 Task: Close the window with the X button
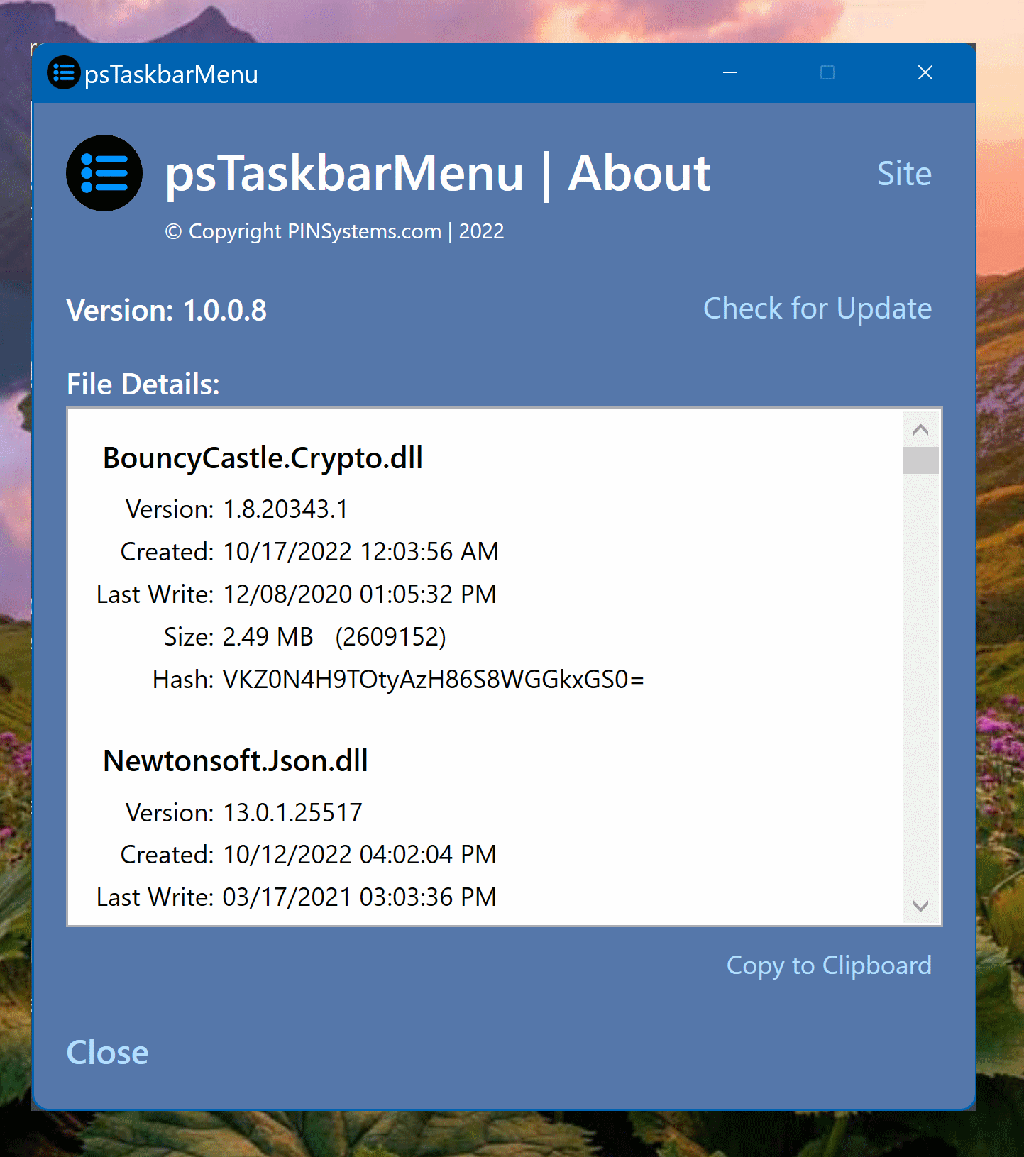pyautogui.click(x=925, y=72)
